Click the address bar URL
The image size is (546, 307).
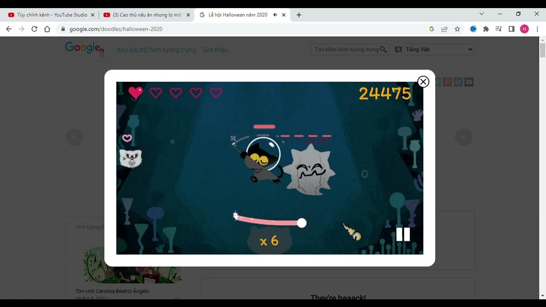pyautogui.click(x=116, y=29)
